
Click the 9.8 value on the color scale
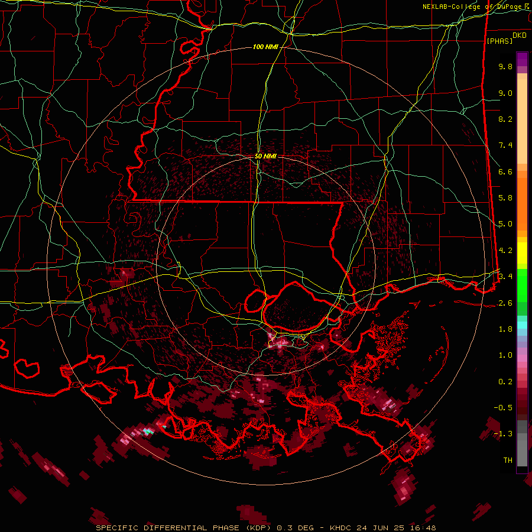click(505, 66)
